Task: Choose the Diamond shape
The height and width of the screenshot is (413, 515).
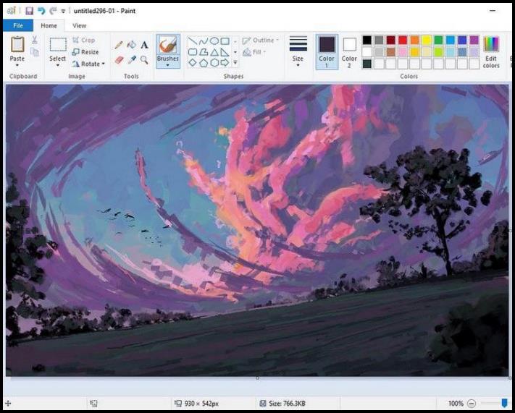Action: (193, 63)
